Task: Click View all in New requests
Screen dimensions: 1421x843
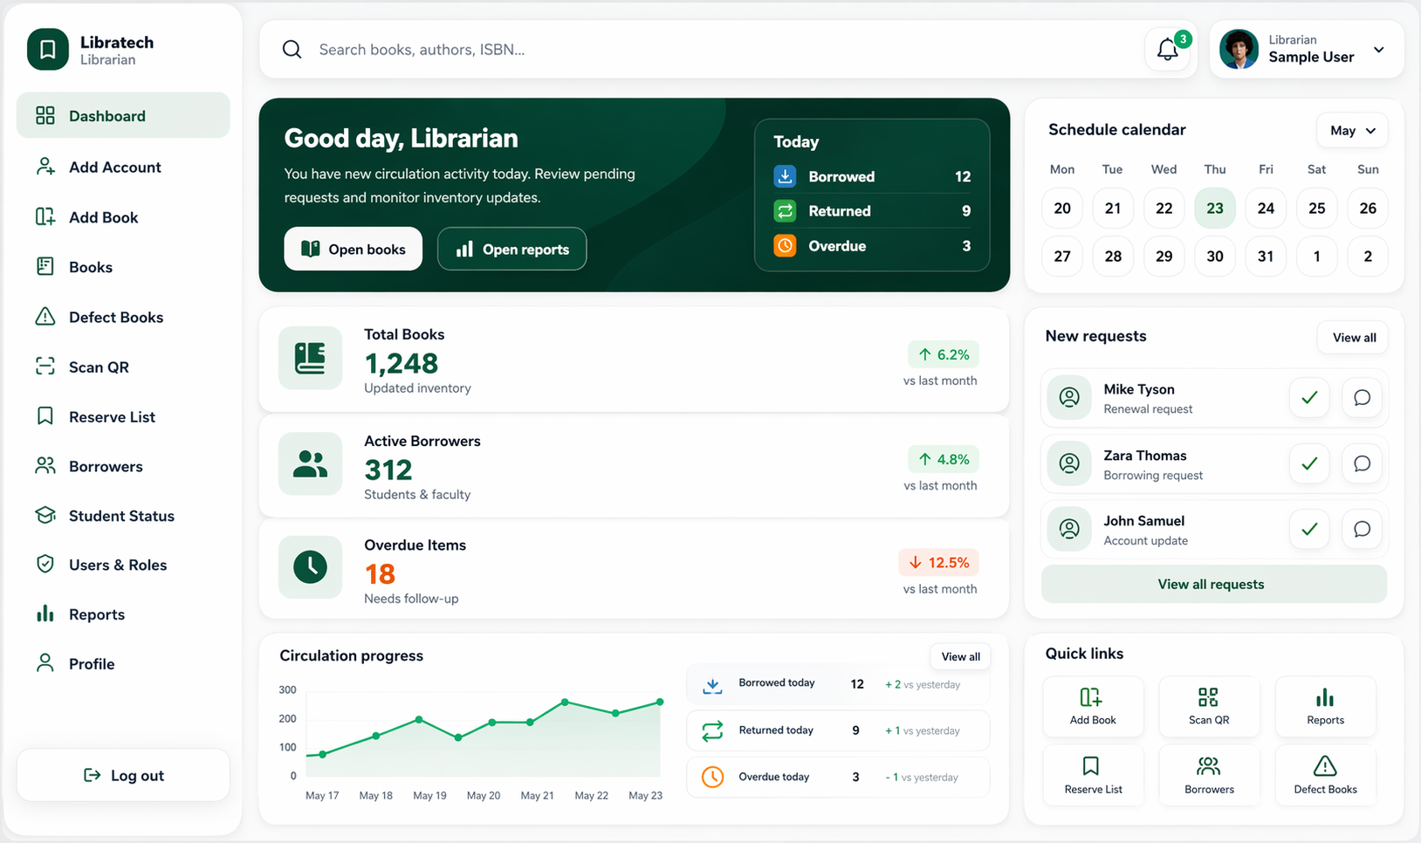Action: tap(1353, 338)
